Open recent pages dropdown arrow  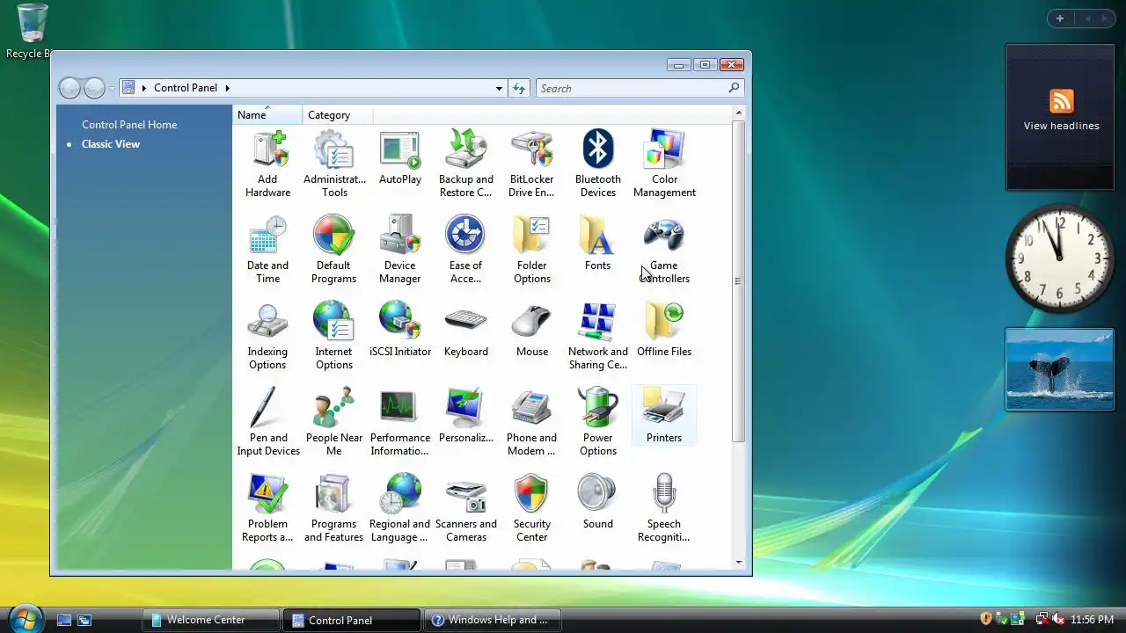(x=112, y=89)
